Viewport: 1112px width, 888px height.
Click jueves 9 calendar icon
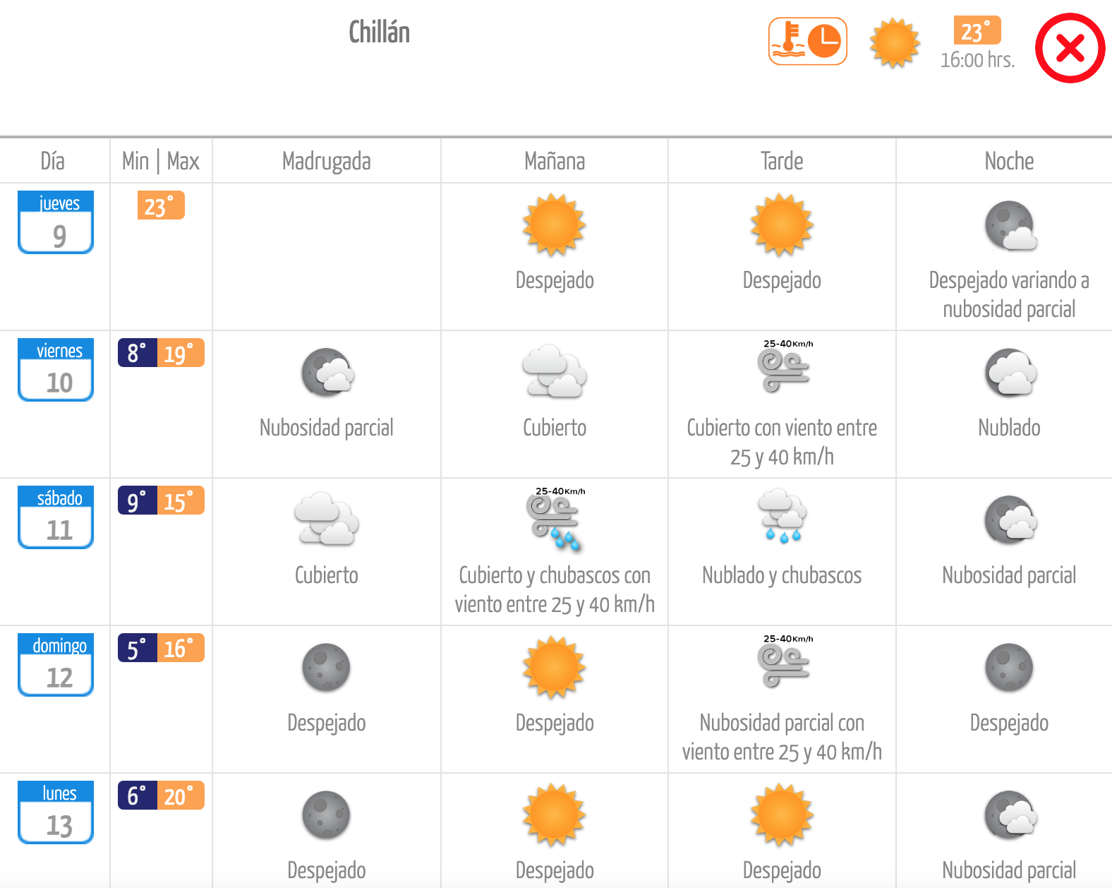[56, 222]
